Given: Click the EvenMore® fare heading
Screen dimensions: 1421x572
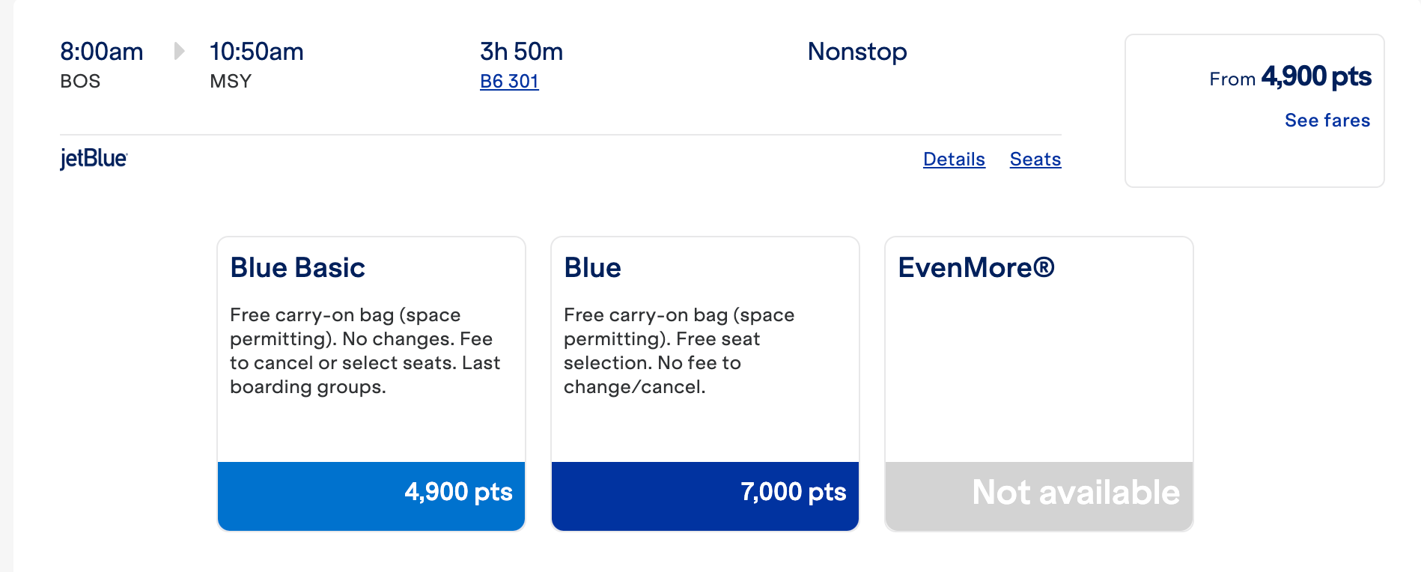Looking at the screenshot, I should click(976, 267).
